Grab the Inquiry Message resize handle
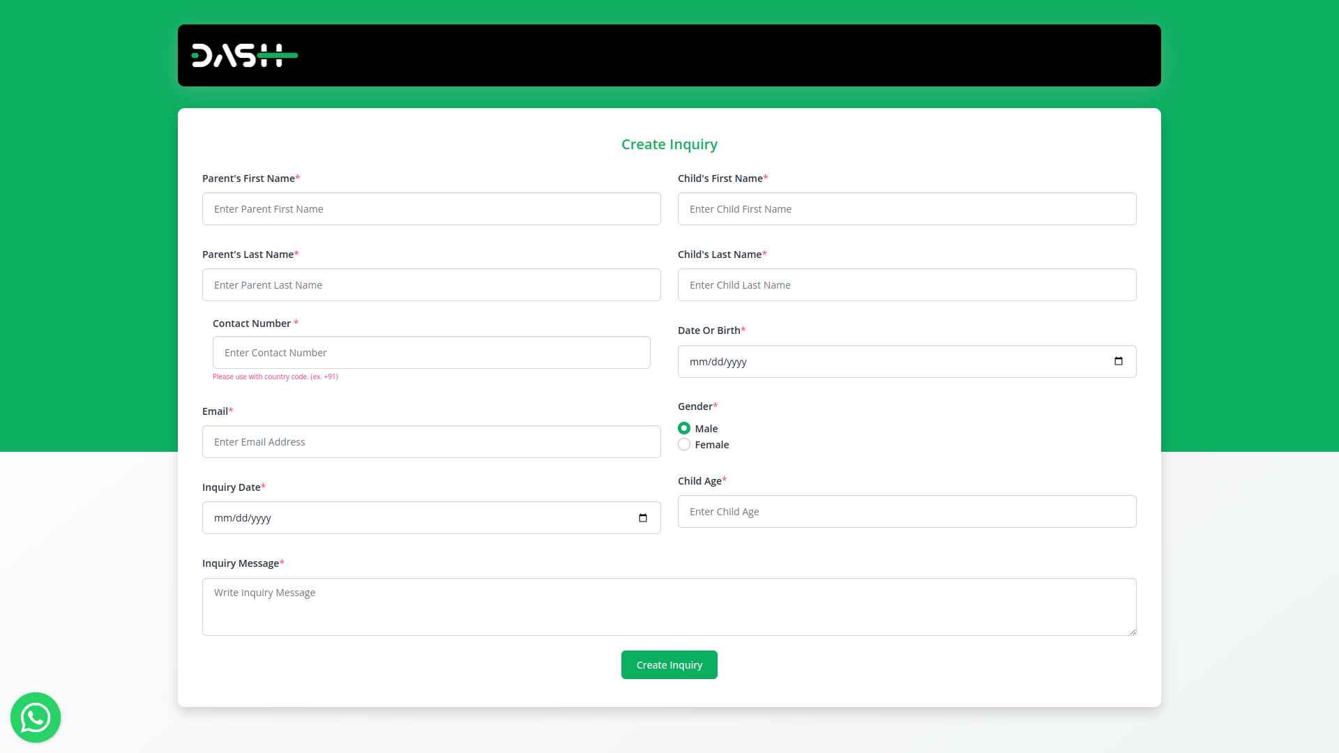This screenshot has height=753, width=1339. point(1133,632)
